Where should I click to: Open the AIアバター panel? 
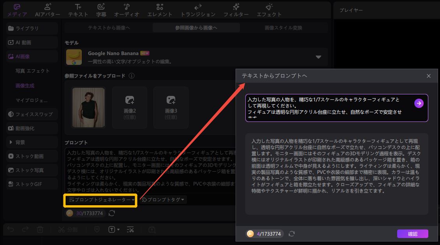(47, 10)
